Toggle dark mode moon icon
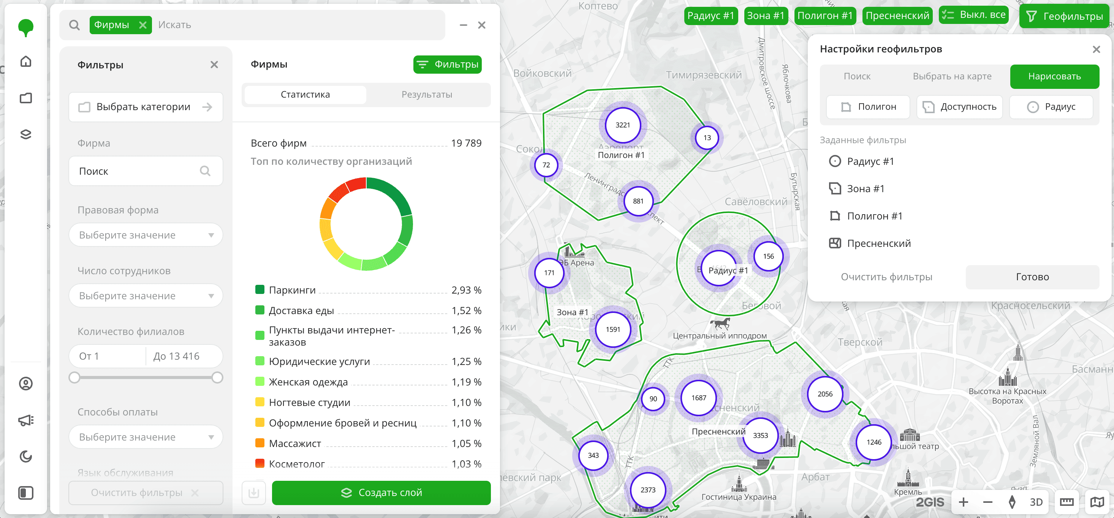Viewport: 1114px width, 518px height. tap(26, 456)
